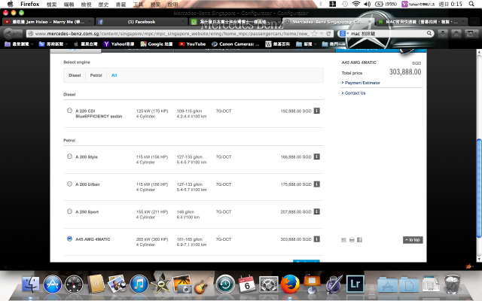Open info icon for A45 AMG 4MATIC
482x301 pixels.
click(316, 239)
